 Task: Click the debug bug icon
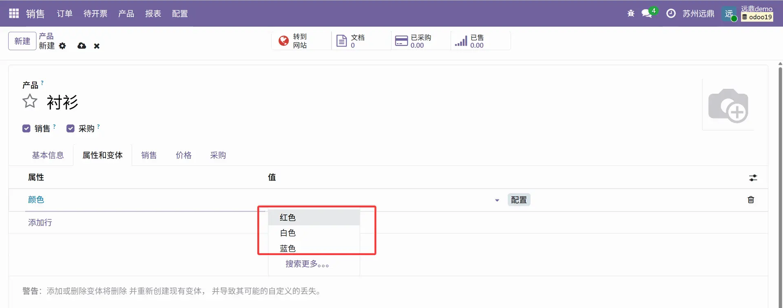pos(630,13)
